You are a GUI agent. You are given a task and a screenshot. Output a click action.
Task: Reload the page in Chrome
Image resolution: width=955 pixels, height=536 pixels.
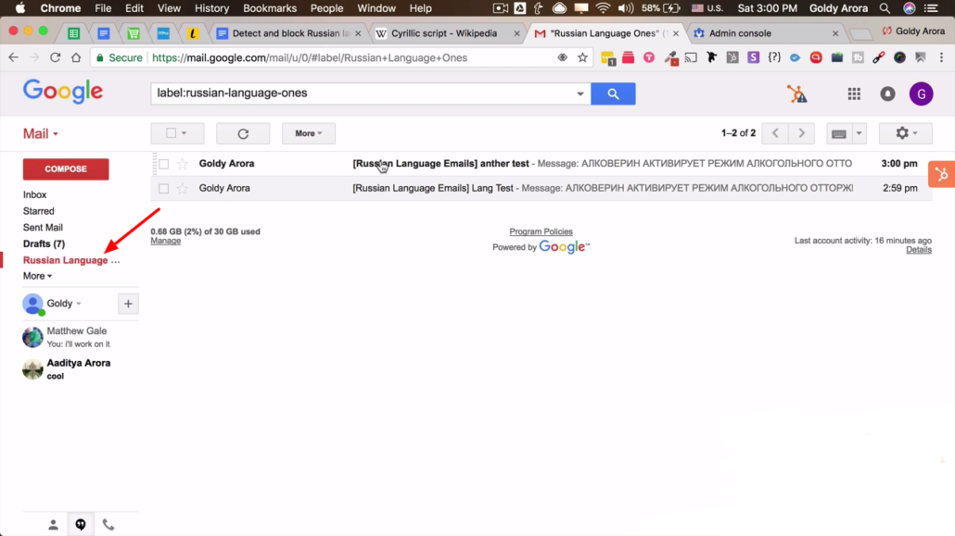pyautogui.click(x=55, y=57)
